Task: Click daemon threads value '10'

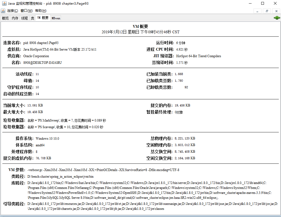Action: click(x=37, y=87)
